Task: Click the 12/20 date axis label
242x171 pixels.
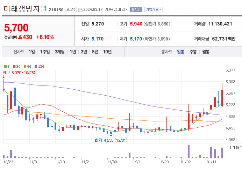Action: click(164, 162)
